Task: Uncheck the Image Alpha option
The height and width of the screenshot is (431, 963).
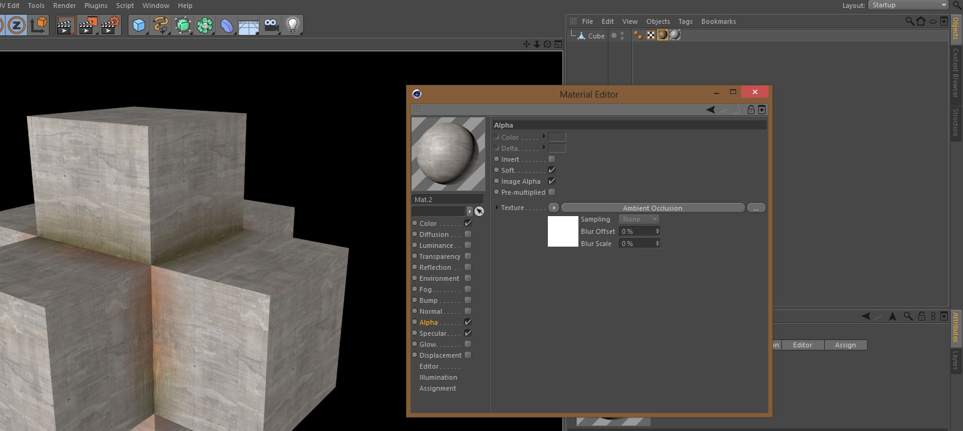Action: [x=552, y=181]
